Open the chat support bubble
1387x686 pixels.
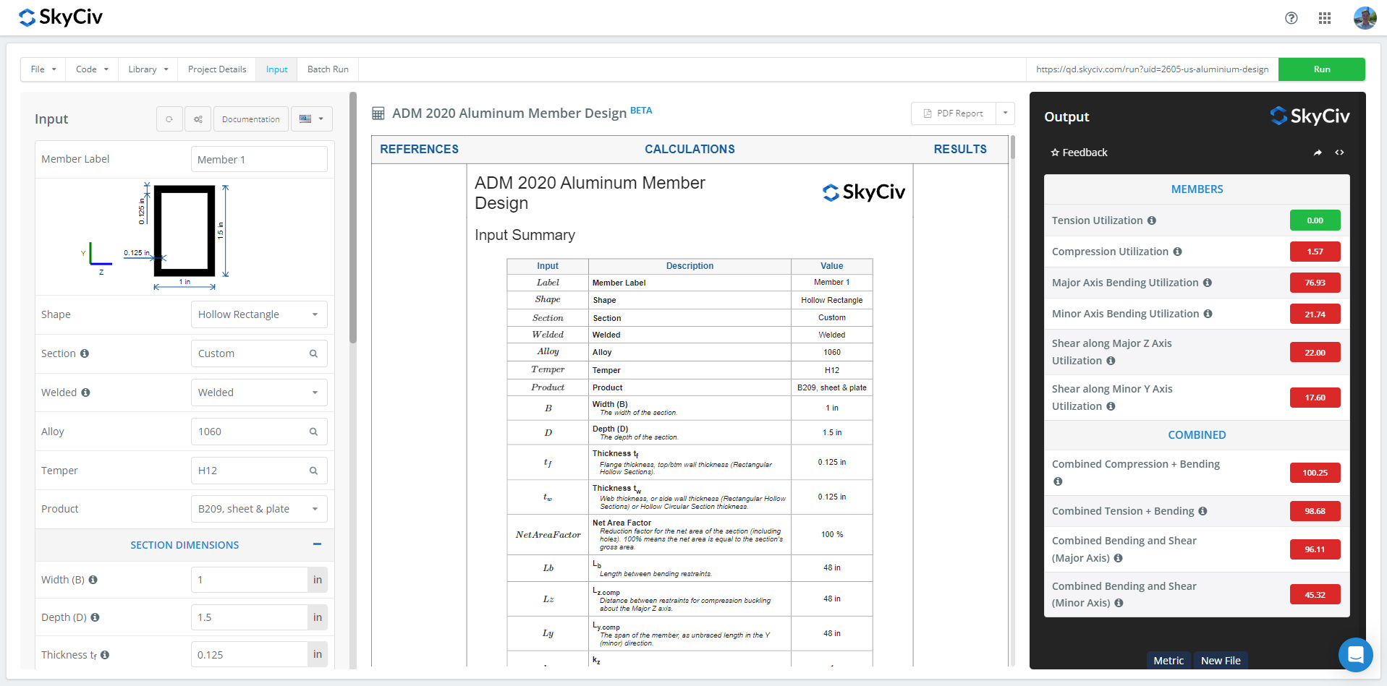[x=1355, y=654]
